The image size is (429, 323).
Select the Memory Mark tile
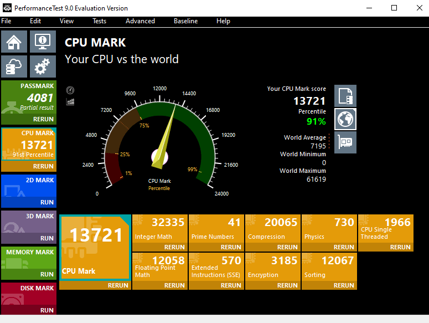click(x=29, y=258)
